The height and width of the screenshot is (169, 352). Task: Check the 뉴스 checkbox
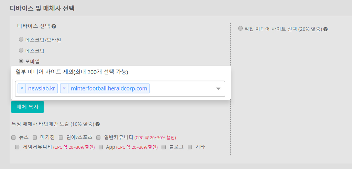click(x=13, y=137)
